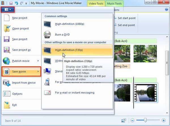Click the Exit folder icon
The width and height of the screenshot is (170, 126).
(x=7, y=105)
